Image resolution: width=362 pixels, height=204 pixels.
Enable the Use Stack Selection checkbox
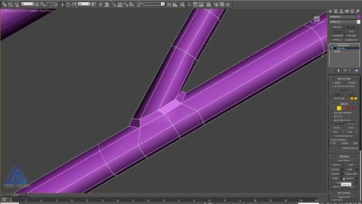point(332,113)
